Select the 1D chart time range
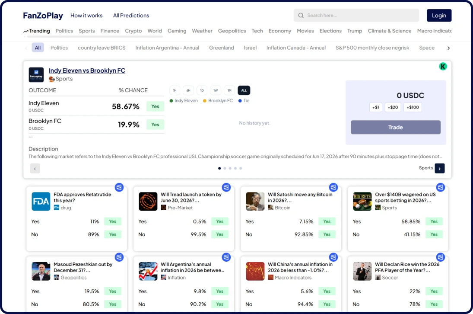473x314 pixels. (x=202, y=90)
